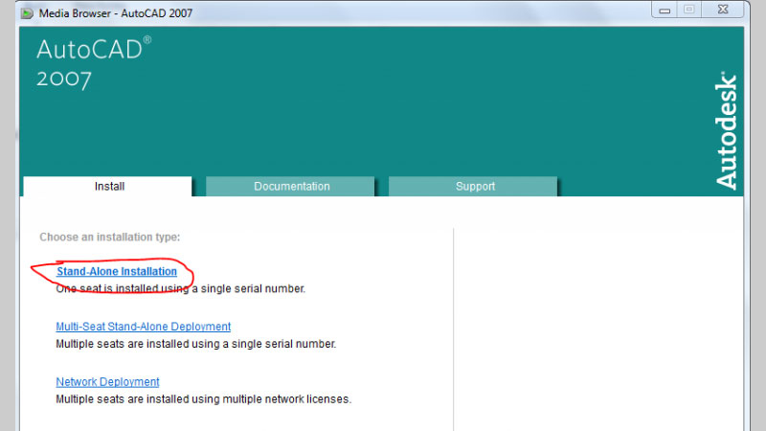766x431 pixels.
Task: Select the Network Deployment link
Action: [107, 382]
